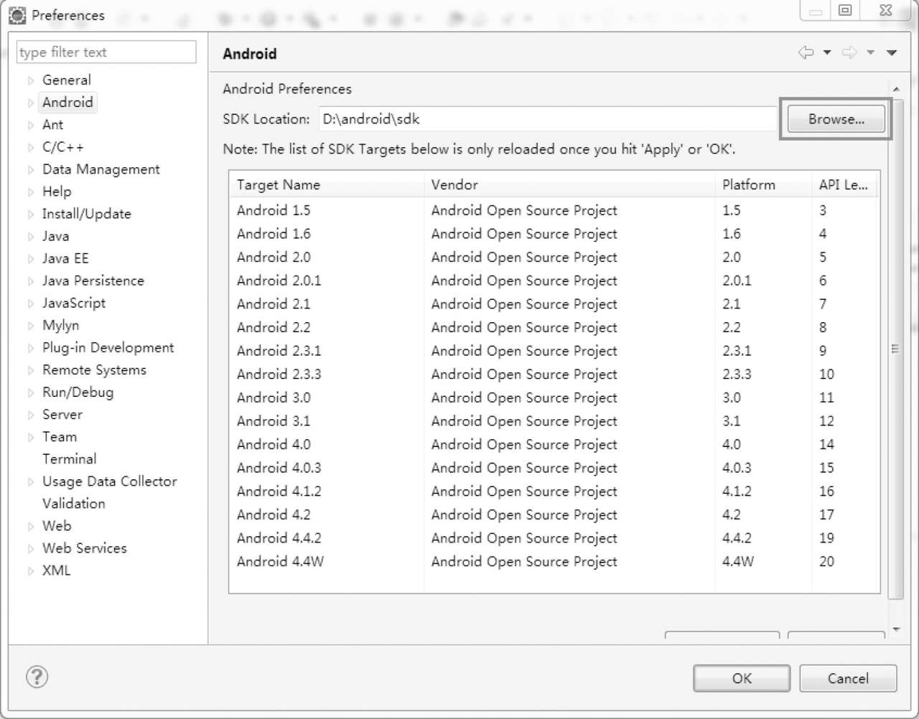The height and width of the screenshot is (719, 919).
Task: Select the Android 4.1.2 target row
Action: [x=554, y=492]
